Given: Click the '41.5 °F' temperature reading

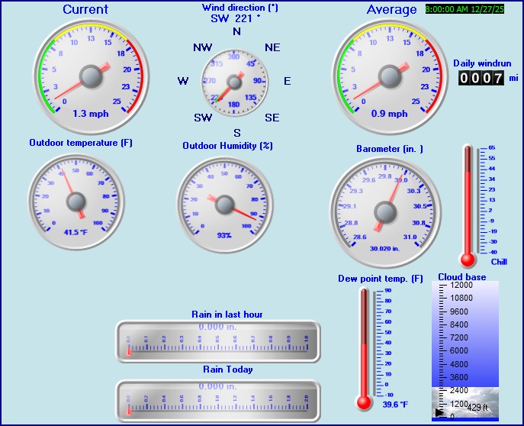Looking at the screenshot, I should pos(76,232).
